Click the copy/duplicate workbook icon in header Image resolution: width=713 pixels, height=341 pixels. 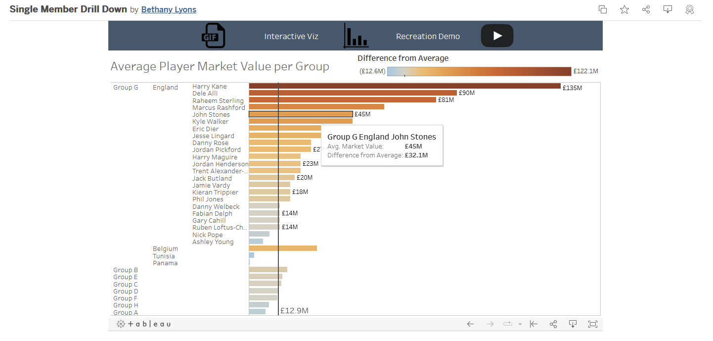coord(602,9)
